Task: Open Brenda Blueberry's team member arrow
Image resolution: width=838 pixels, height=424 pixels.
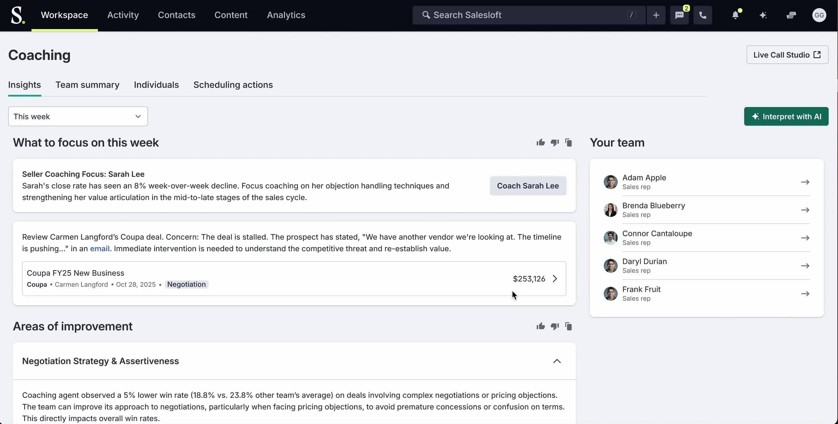Action: (805, 210)
